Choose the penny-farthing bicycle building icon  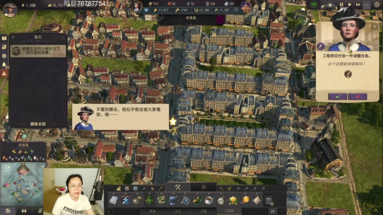[185, 200]
